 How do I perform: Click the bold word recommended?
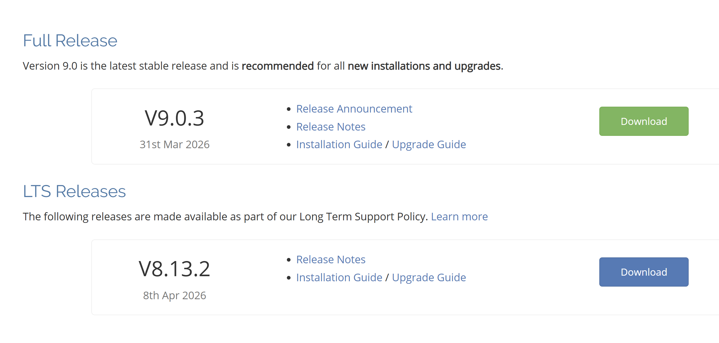277,66
